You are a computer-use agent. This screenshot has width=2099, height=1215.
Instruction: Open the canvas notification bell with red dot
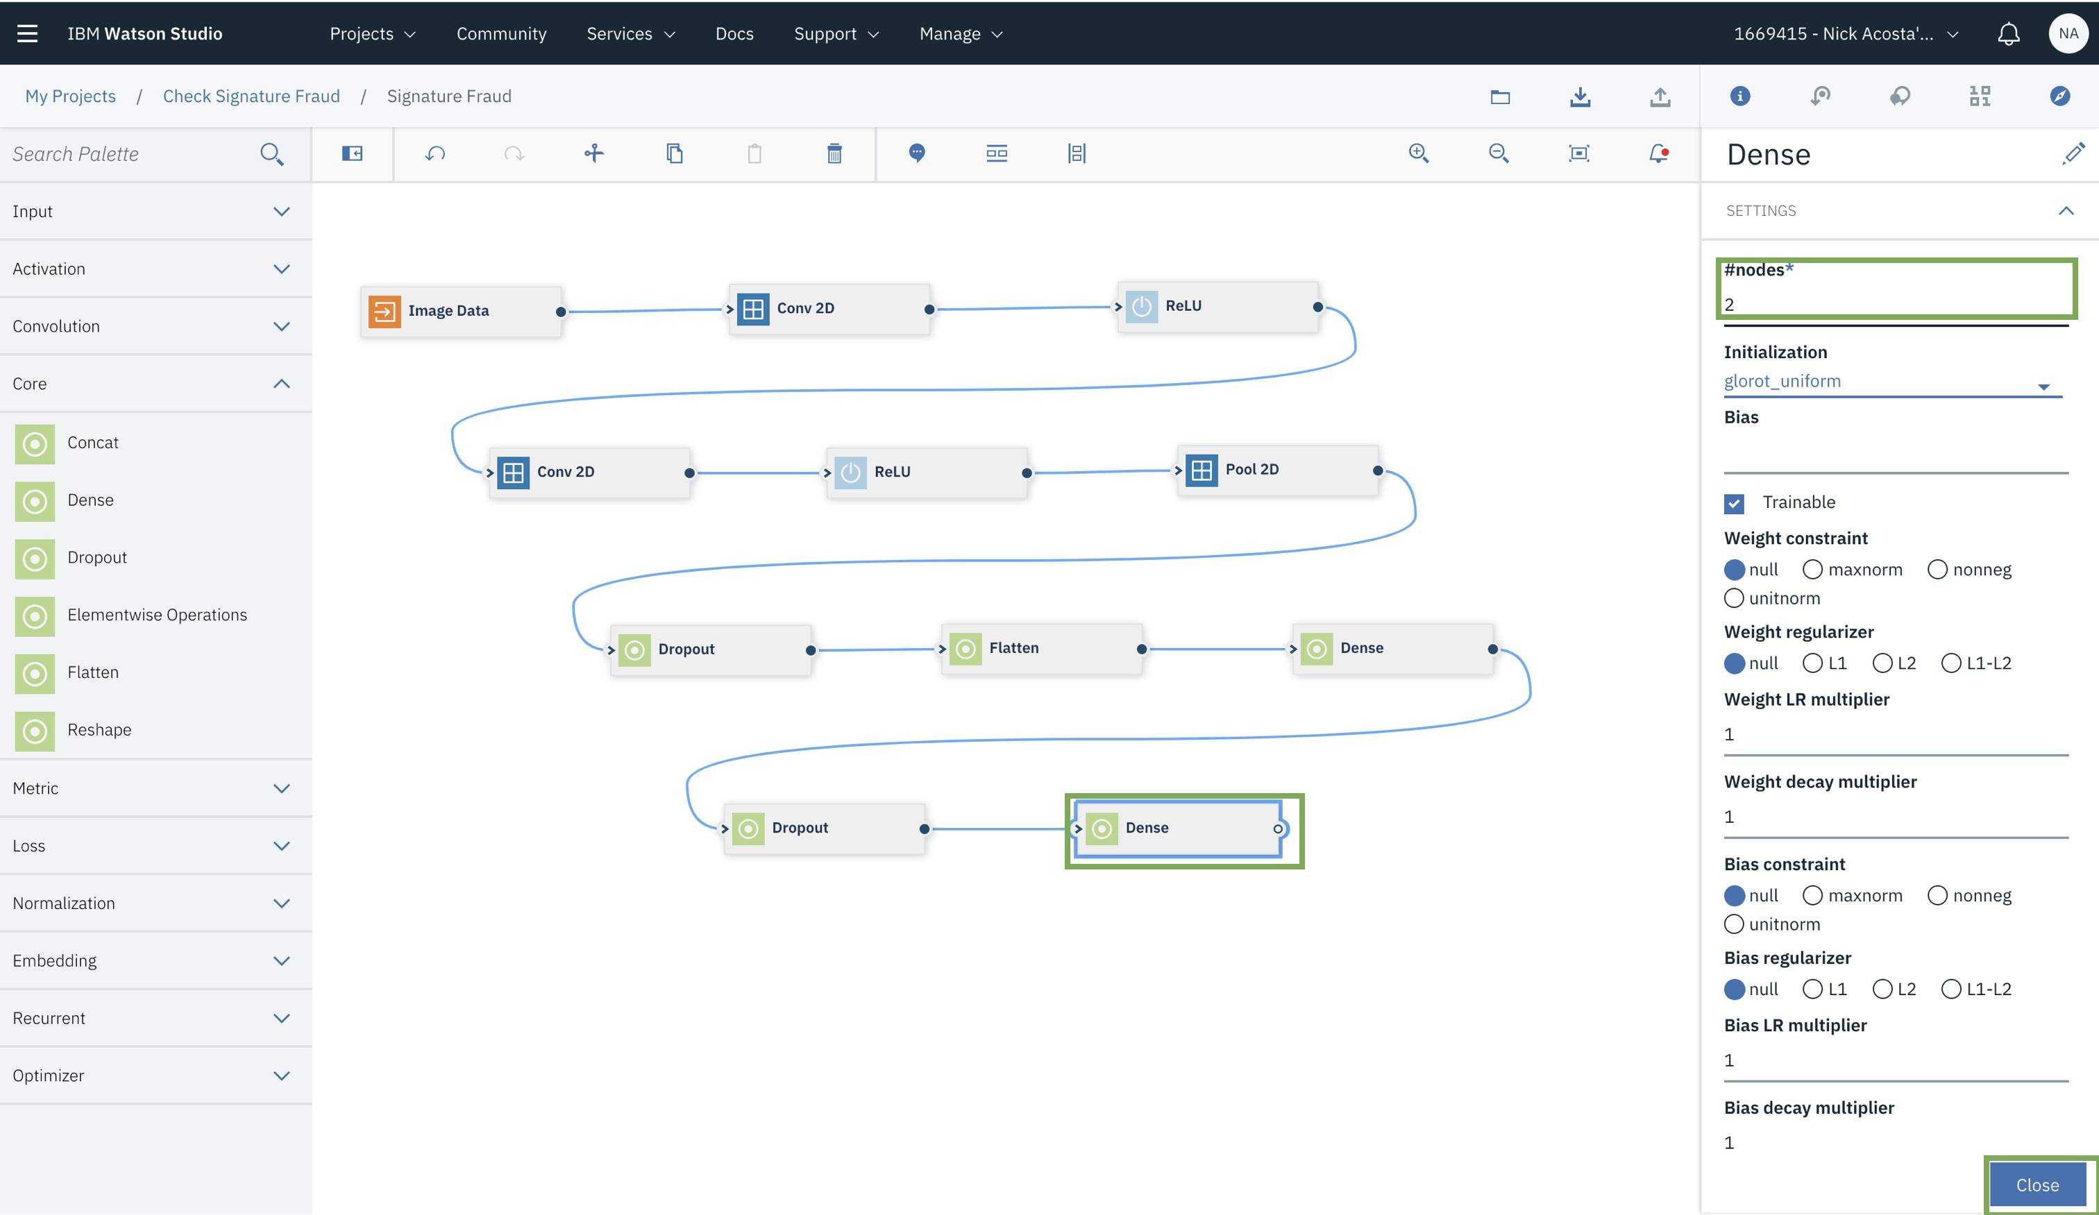[x=1658, y=153]
